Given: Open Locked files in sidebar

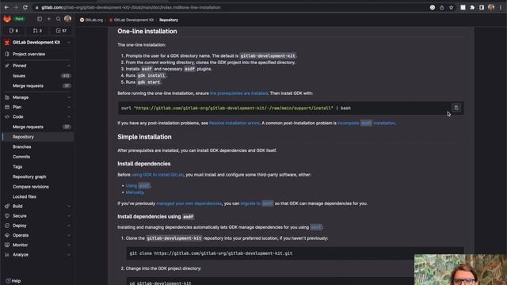Looking at the screenshot, I should 38,196.
